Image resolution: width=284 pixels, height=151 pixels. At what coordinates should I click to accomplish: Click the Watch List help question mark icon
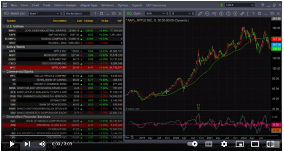[x=95, y=13]
